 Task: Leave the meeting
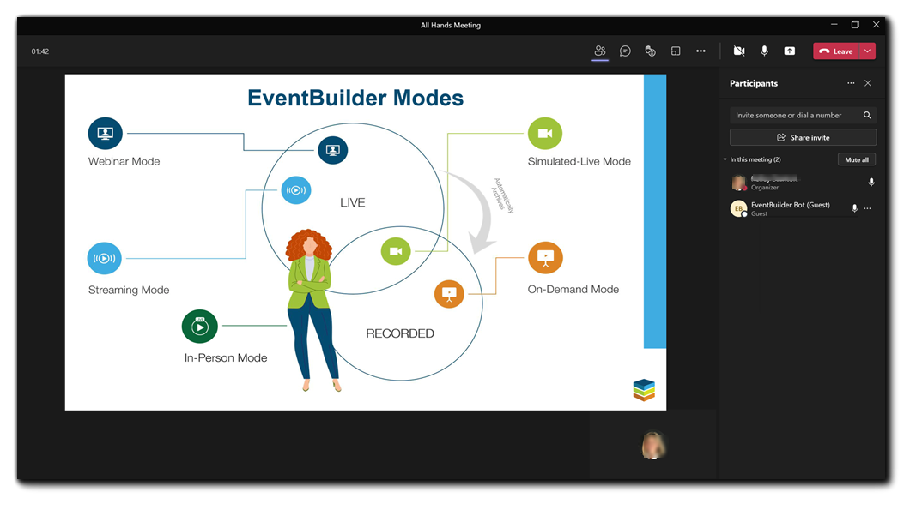(836, 51)
